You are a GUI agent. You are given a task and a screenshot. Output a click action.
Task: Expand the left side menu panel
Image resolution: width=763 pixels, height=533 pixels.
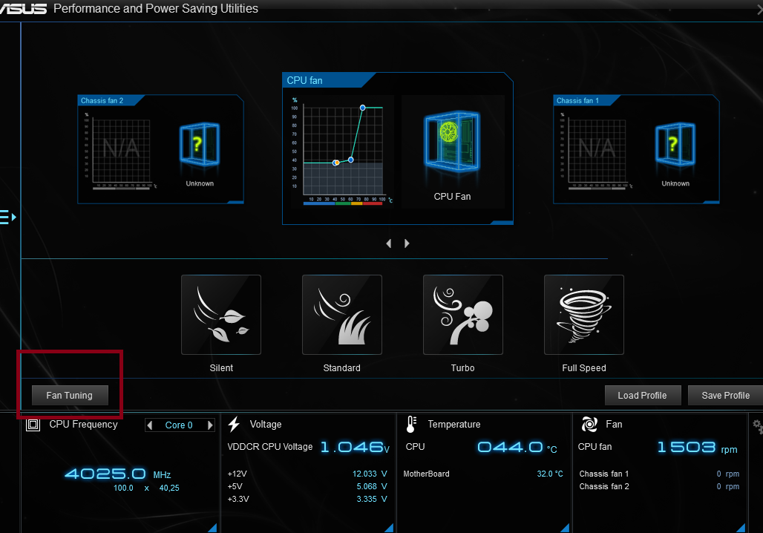[x=7, y=217]
